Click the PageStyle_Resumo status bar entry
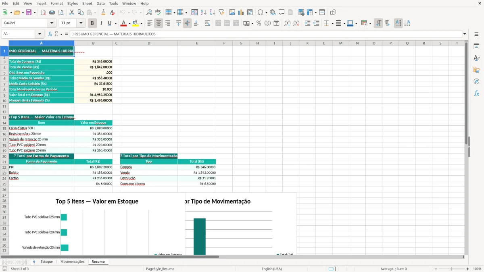The image size is (484, 272). click(x=160, y=269)
